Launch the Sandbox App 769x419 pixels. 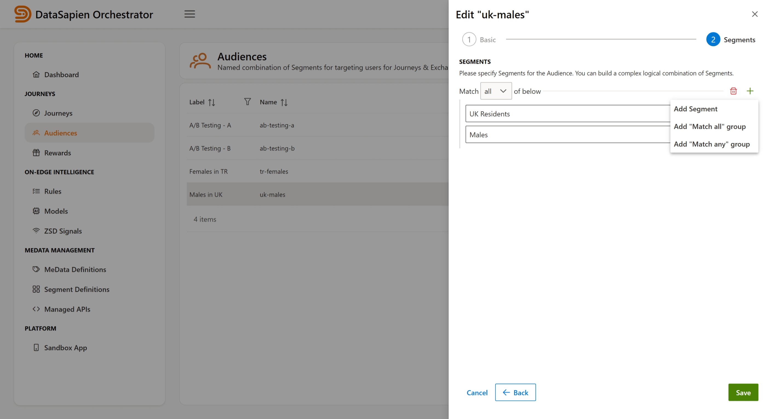pyautogui.click(x=65, y=347)
